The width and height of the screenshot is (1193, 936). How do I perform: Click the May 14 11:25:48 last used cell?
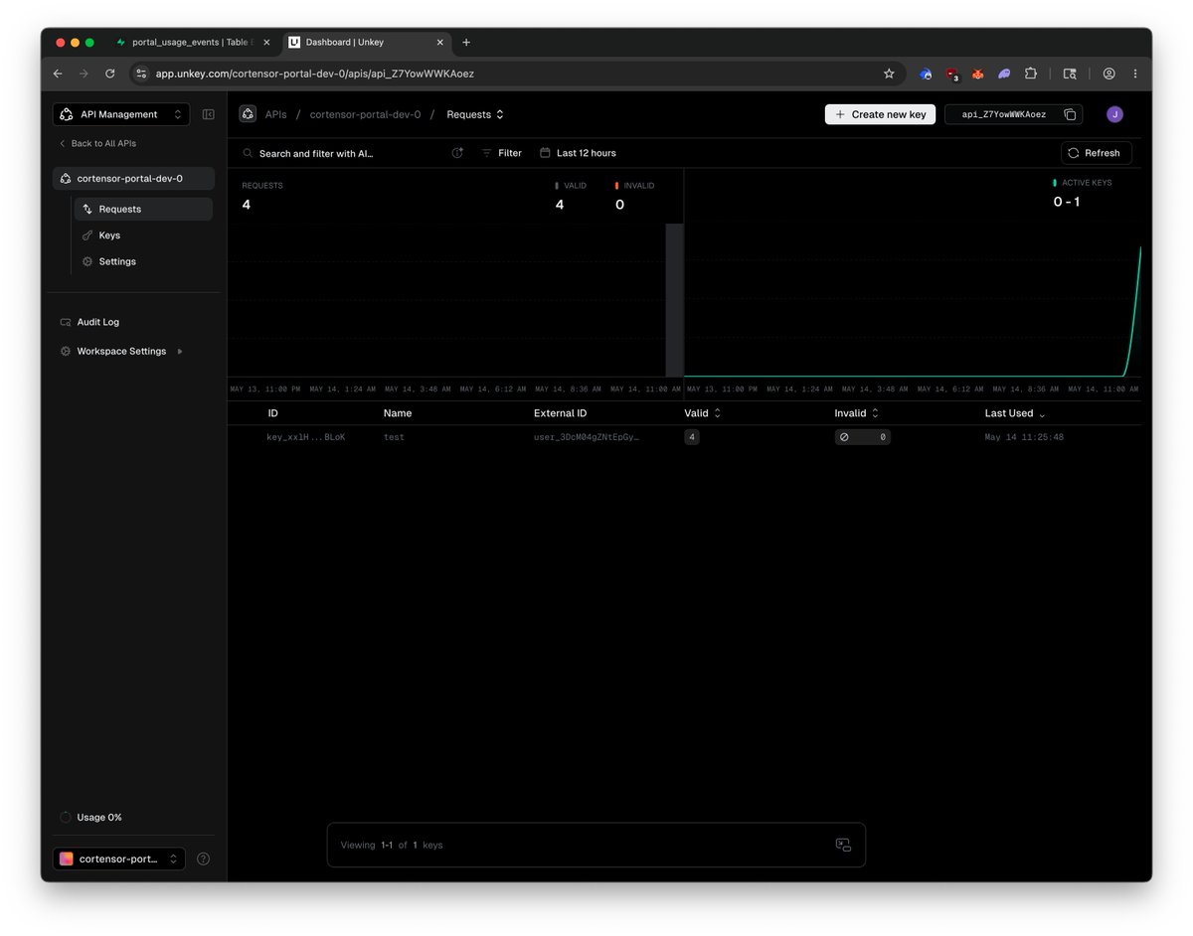1024,437
